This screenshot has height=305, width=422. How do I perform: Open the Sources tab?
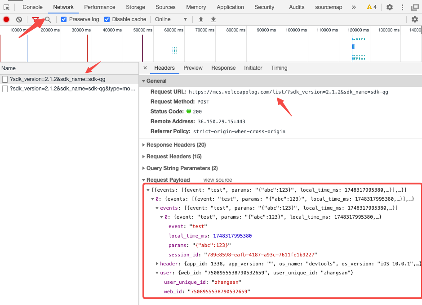[165, 7]
